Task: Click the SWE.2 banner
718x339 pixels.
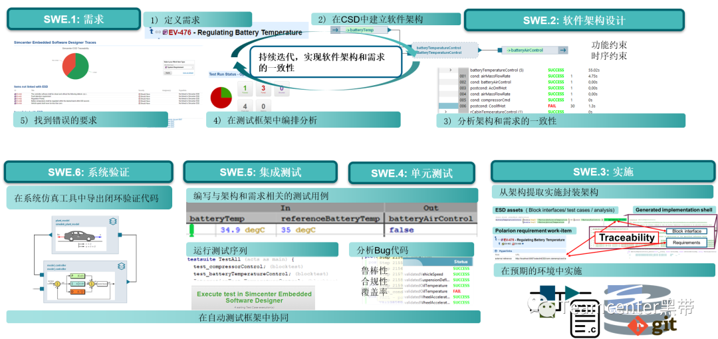Action: (x=574, y=21)
